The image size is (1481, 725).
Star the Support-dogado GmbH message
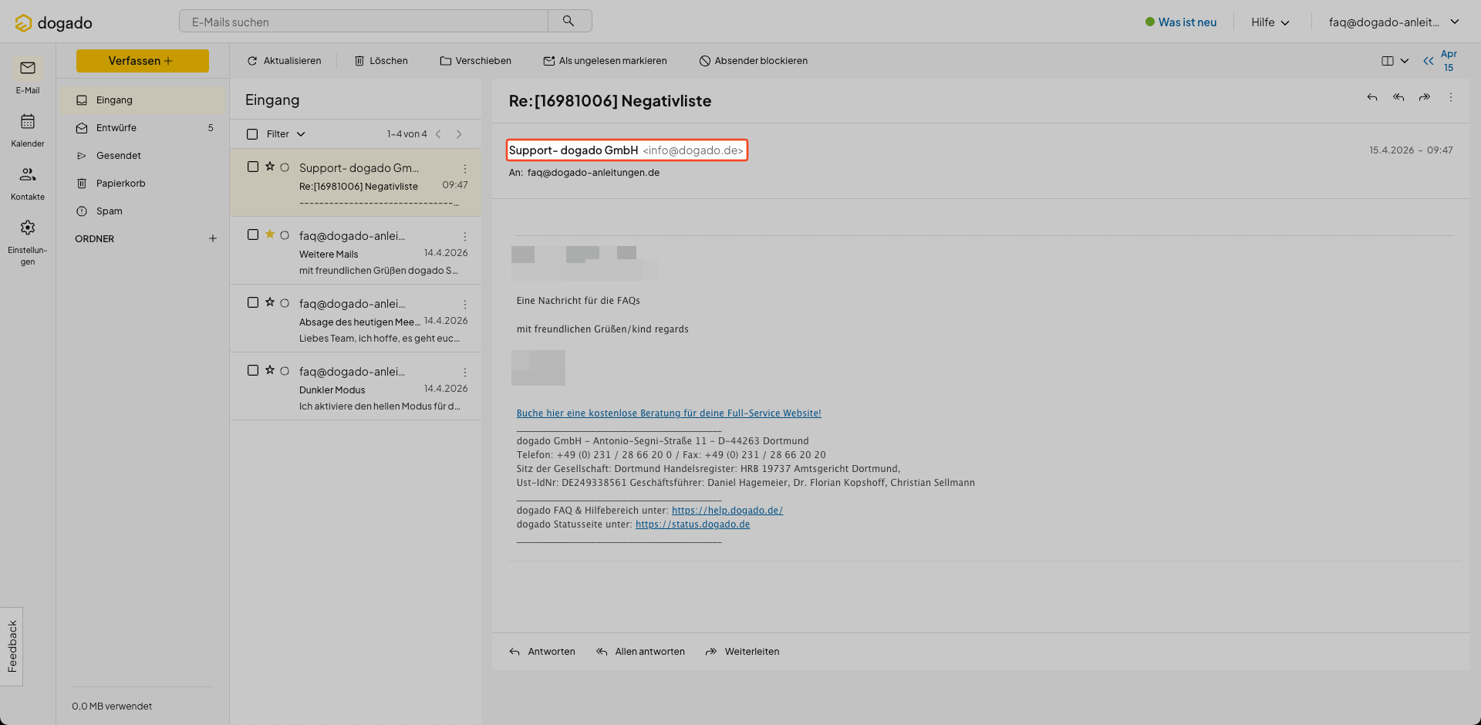coord(270,167)
